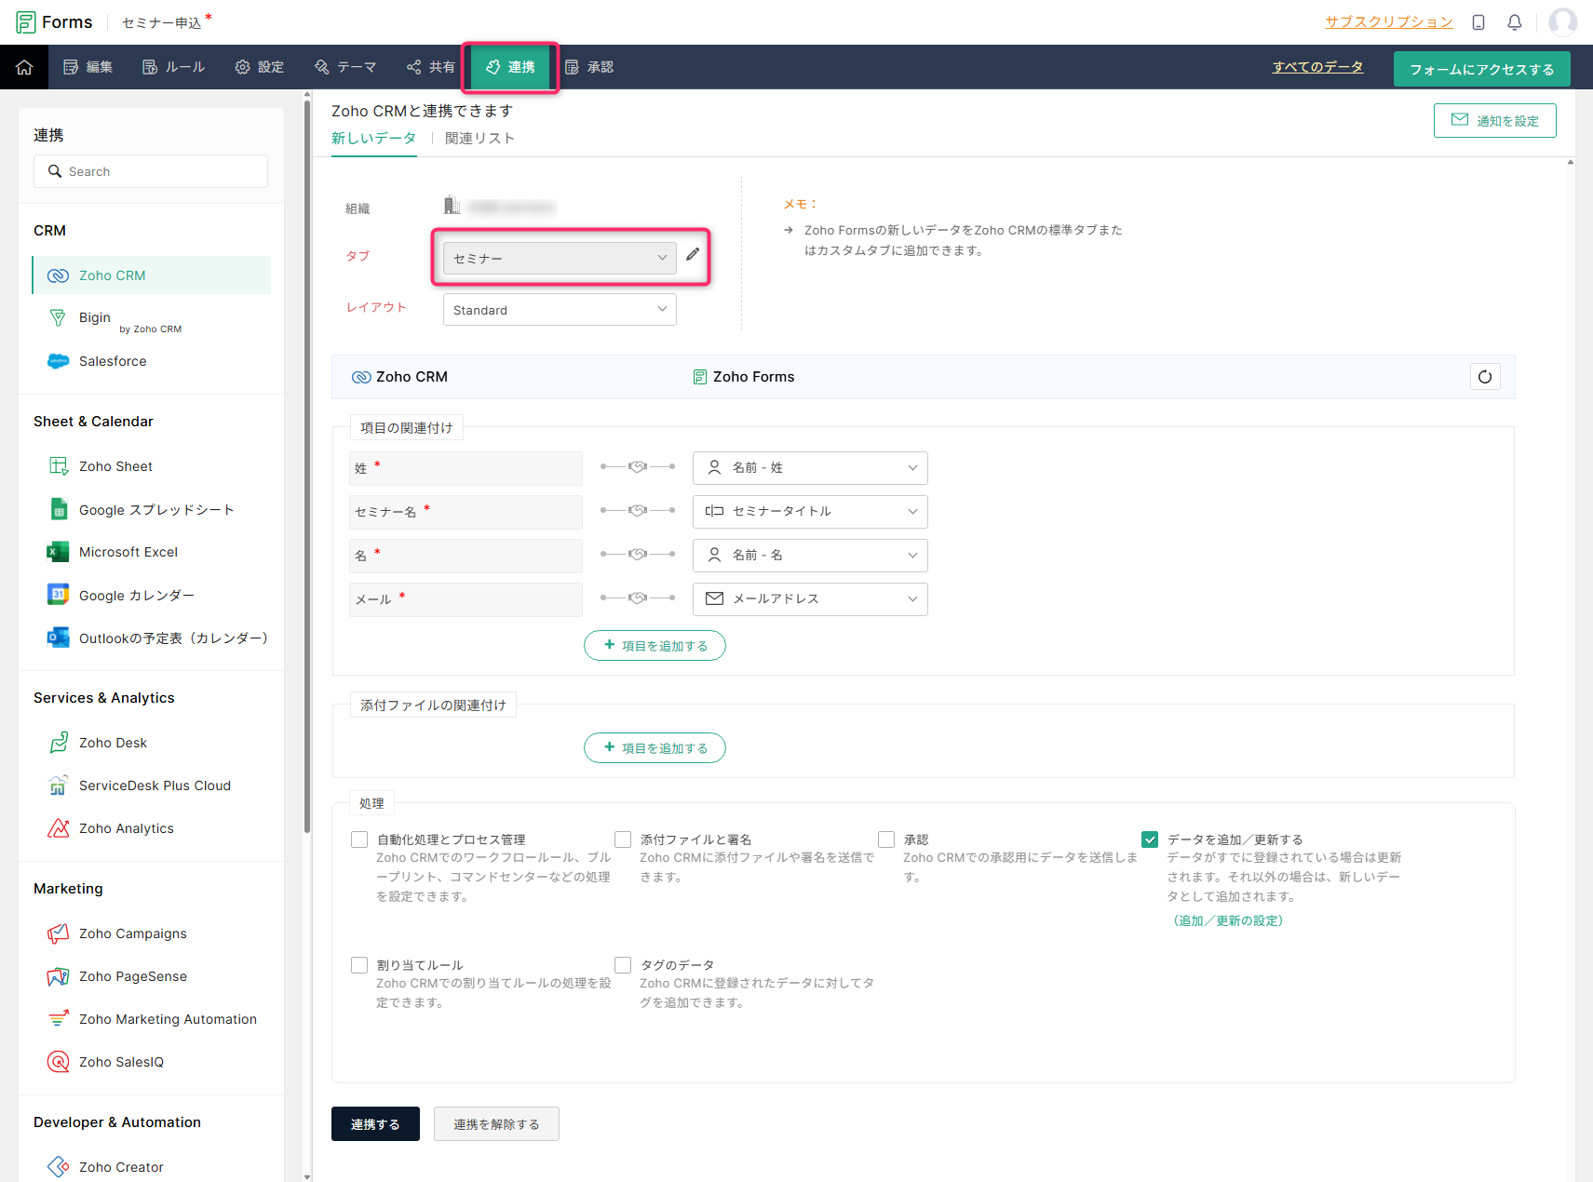1593x1182 pixels.
Task: Click 項目を追加する under 添付ファイルの関連付け
Action: point(655,748)
